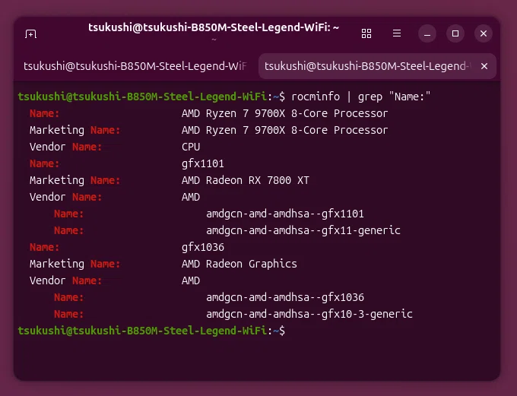Viewport: 517px width, 396px height.
Task: Open the hamburger main menu
Action: point(397,33)
